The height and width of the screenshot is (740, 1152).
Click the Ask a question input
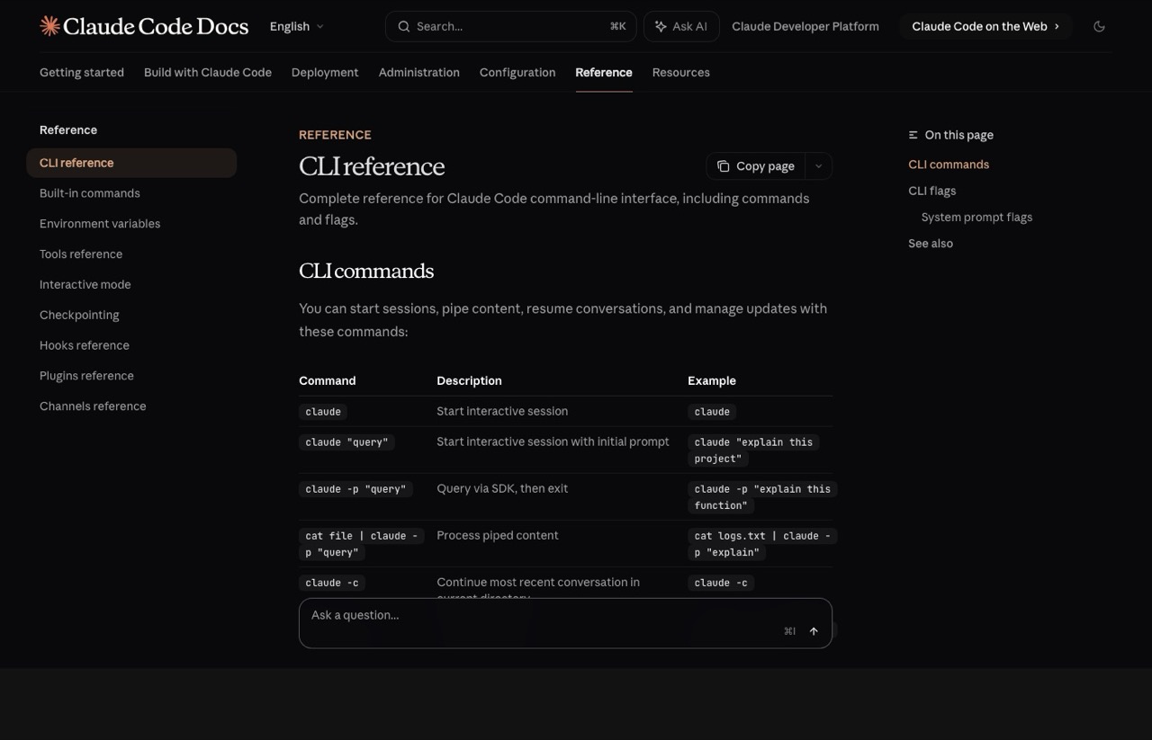565,623
